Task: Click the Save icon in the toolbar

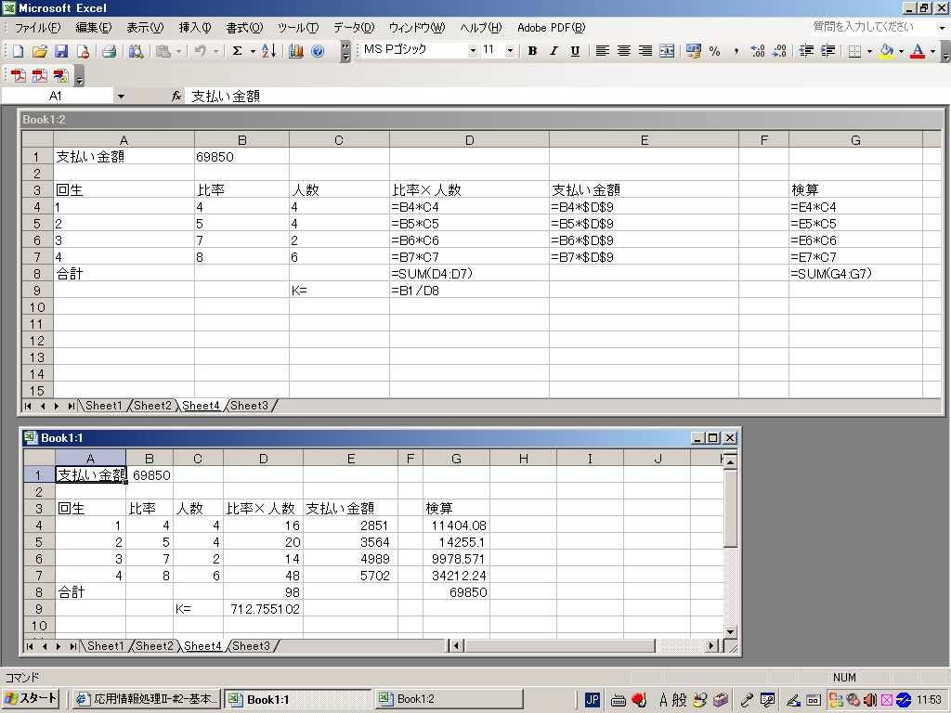Action: (61, 51)
